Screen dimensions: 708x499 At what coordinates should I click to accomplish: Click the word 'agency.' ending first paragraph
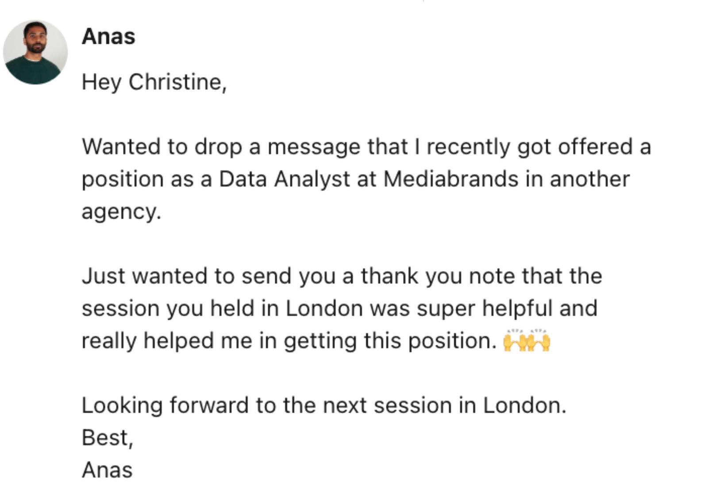(x=121, y=212)
